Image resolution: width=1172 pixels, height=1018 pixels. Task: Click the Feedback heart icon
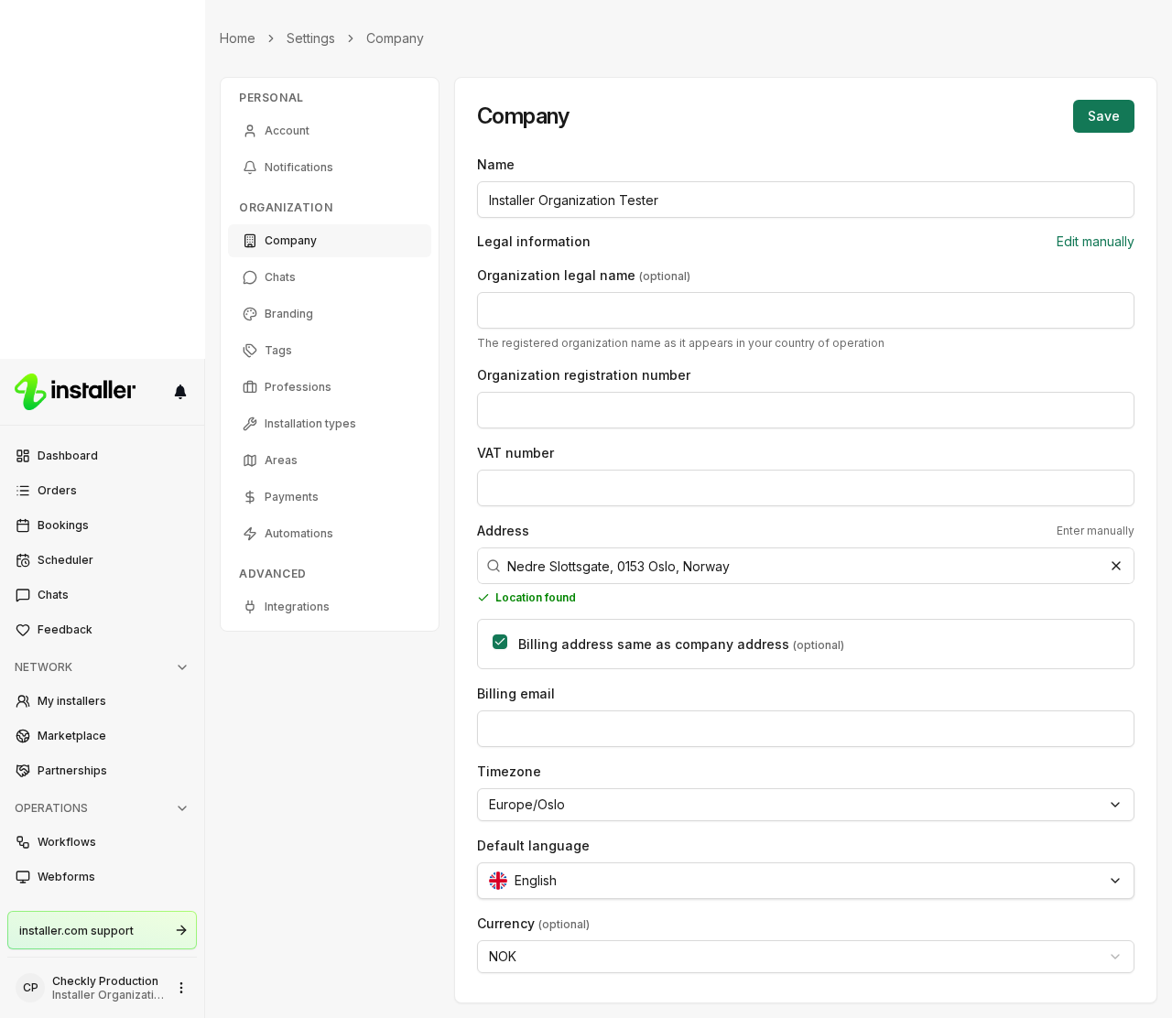23,630
